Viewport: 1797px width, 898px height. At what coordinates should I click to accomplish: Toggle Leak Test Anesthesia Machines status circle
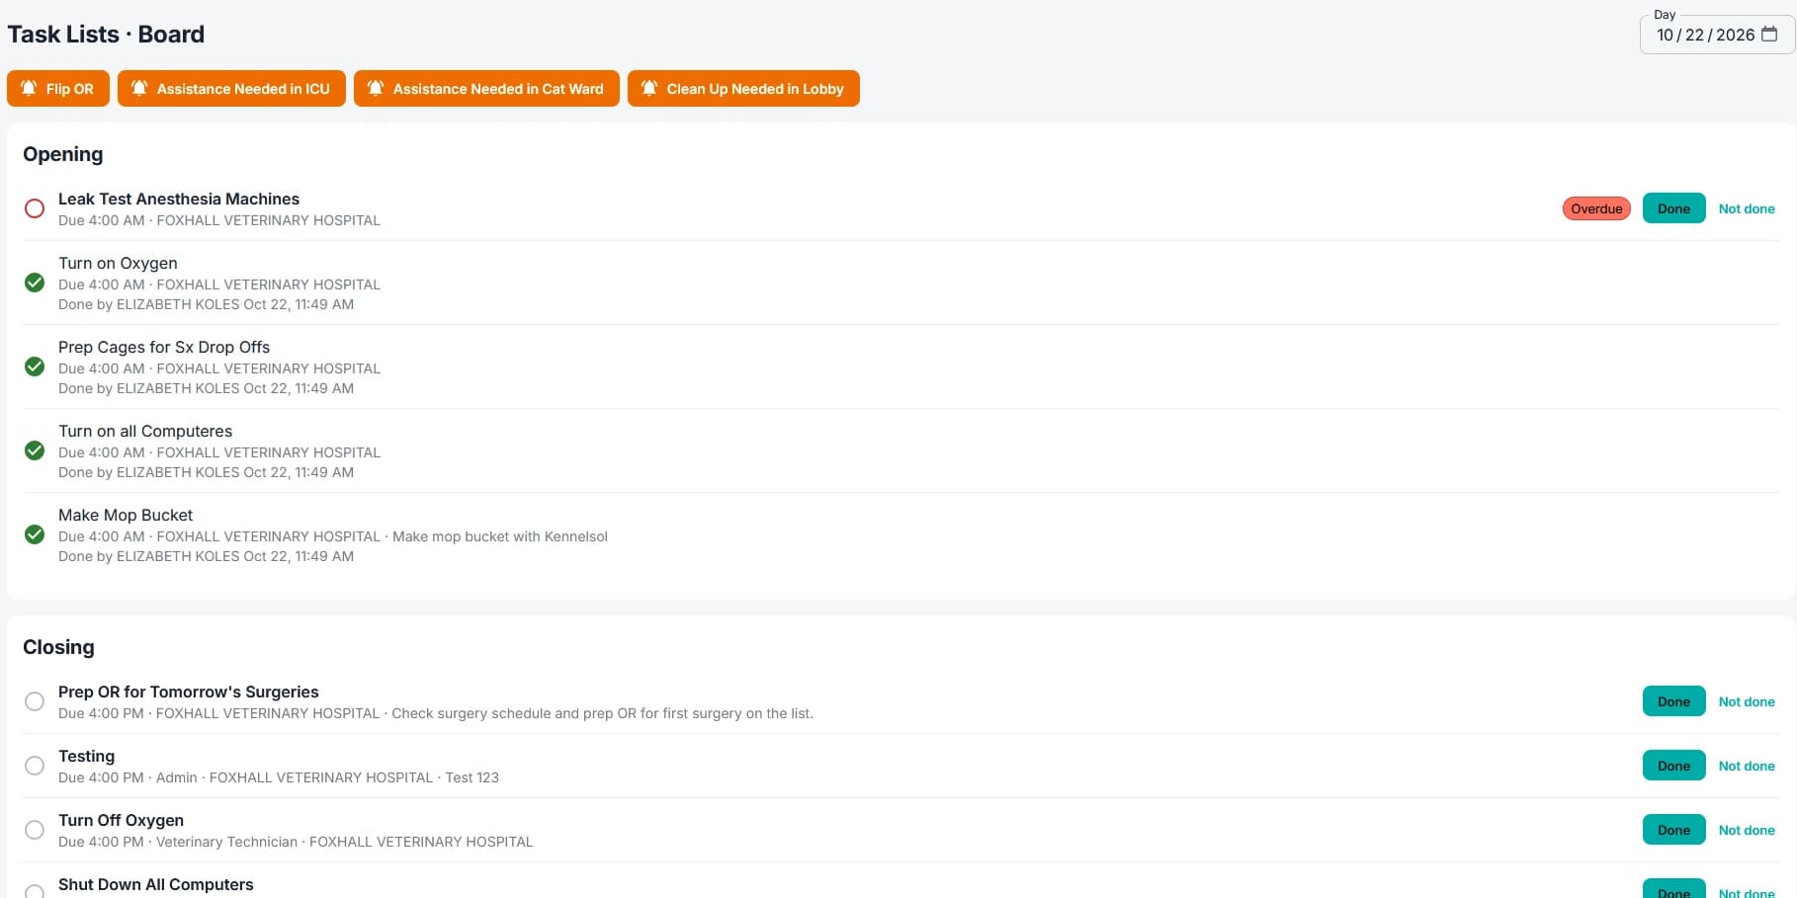(x=35, y=208)
